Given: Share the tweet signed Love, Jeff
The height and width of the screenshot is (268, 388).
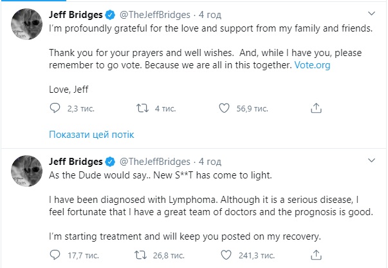Looking at the screenshot, I should 315,109.
